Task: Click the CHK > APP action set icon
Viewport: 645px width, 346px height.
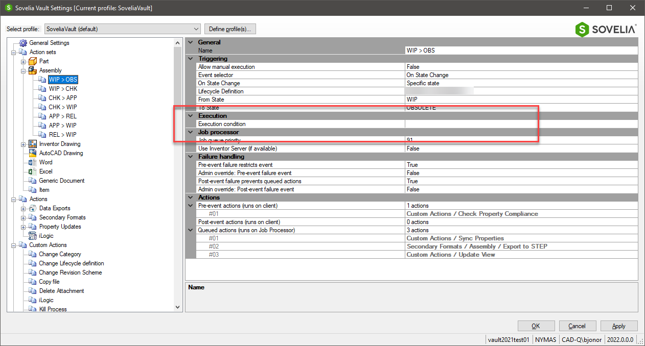Action: [x=42, y=98]
